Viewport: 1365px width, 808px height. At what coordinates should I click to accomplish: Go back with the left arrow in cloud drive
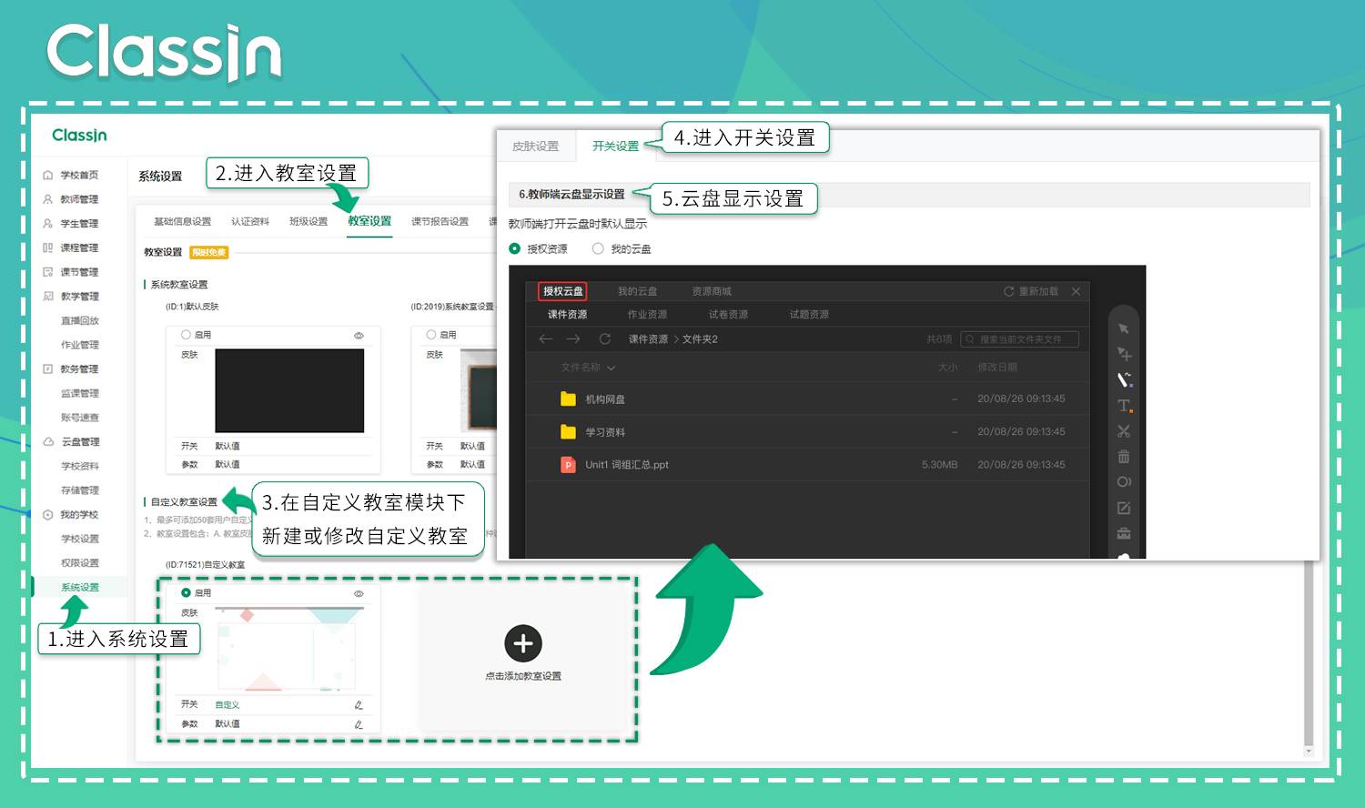point(546,338)
